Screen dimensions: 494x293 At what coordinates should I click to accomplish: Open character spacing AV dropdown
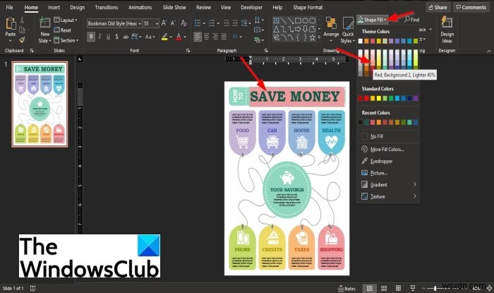(136, 37)
